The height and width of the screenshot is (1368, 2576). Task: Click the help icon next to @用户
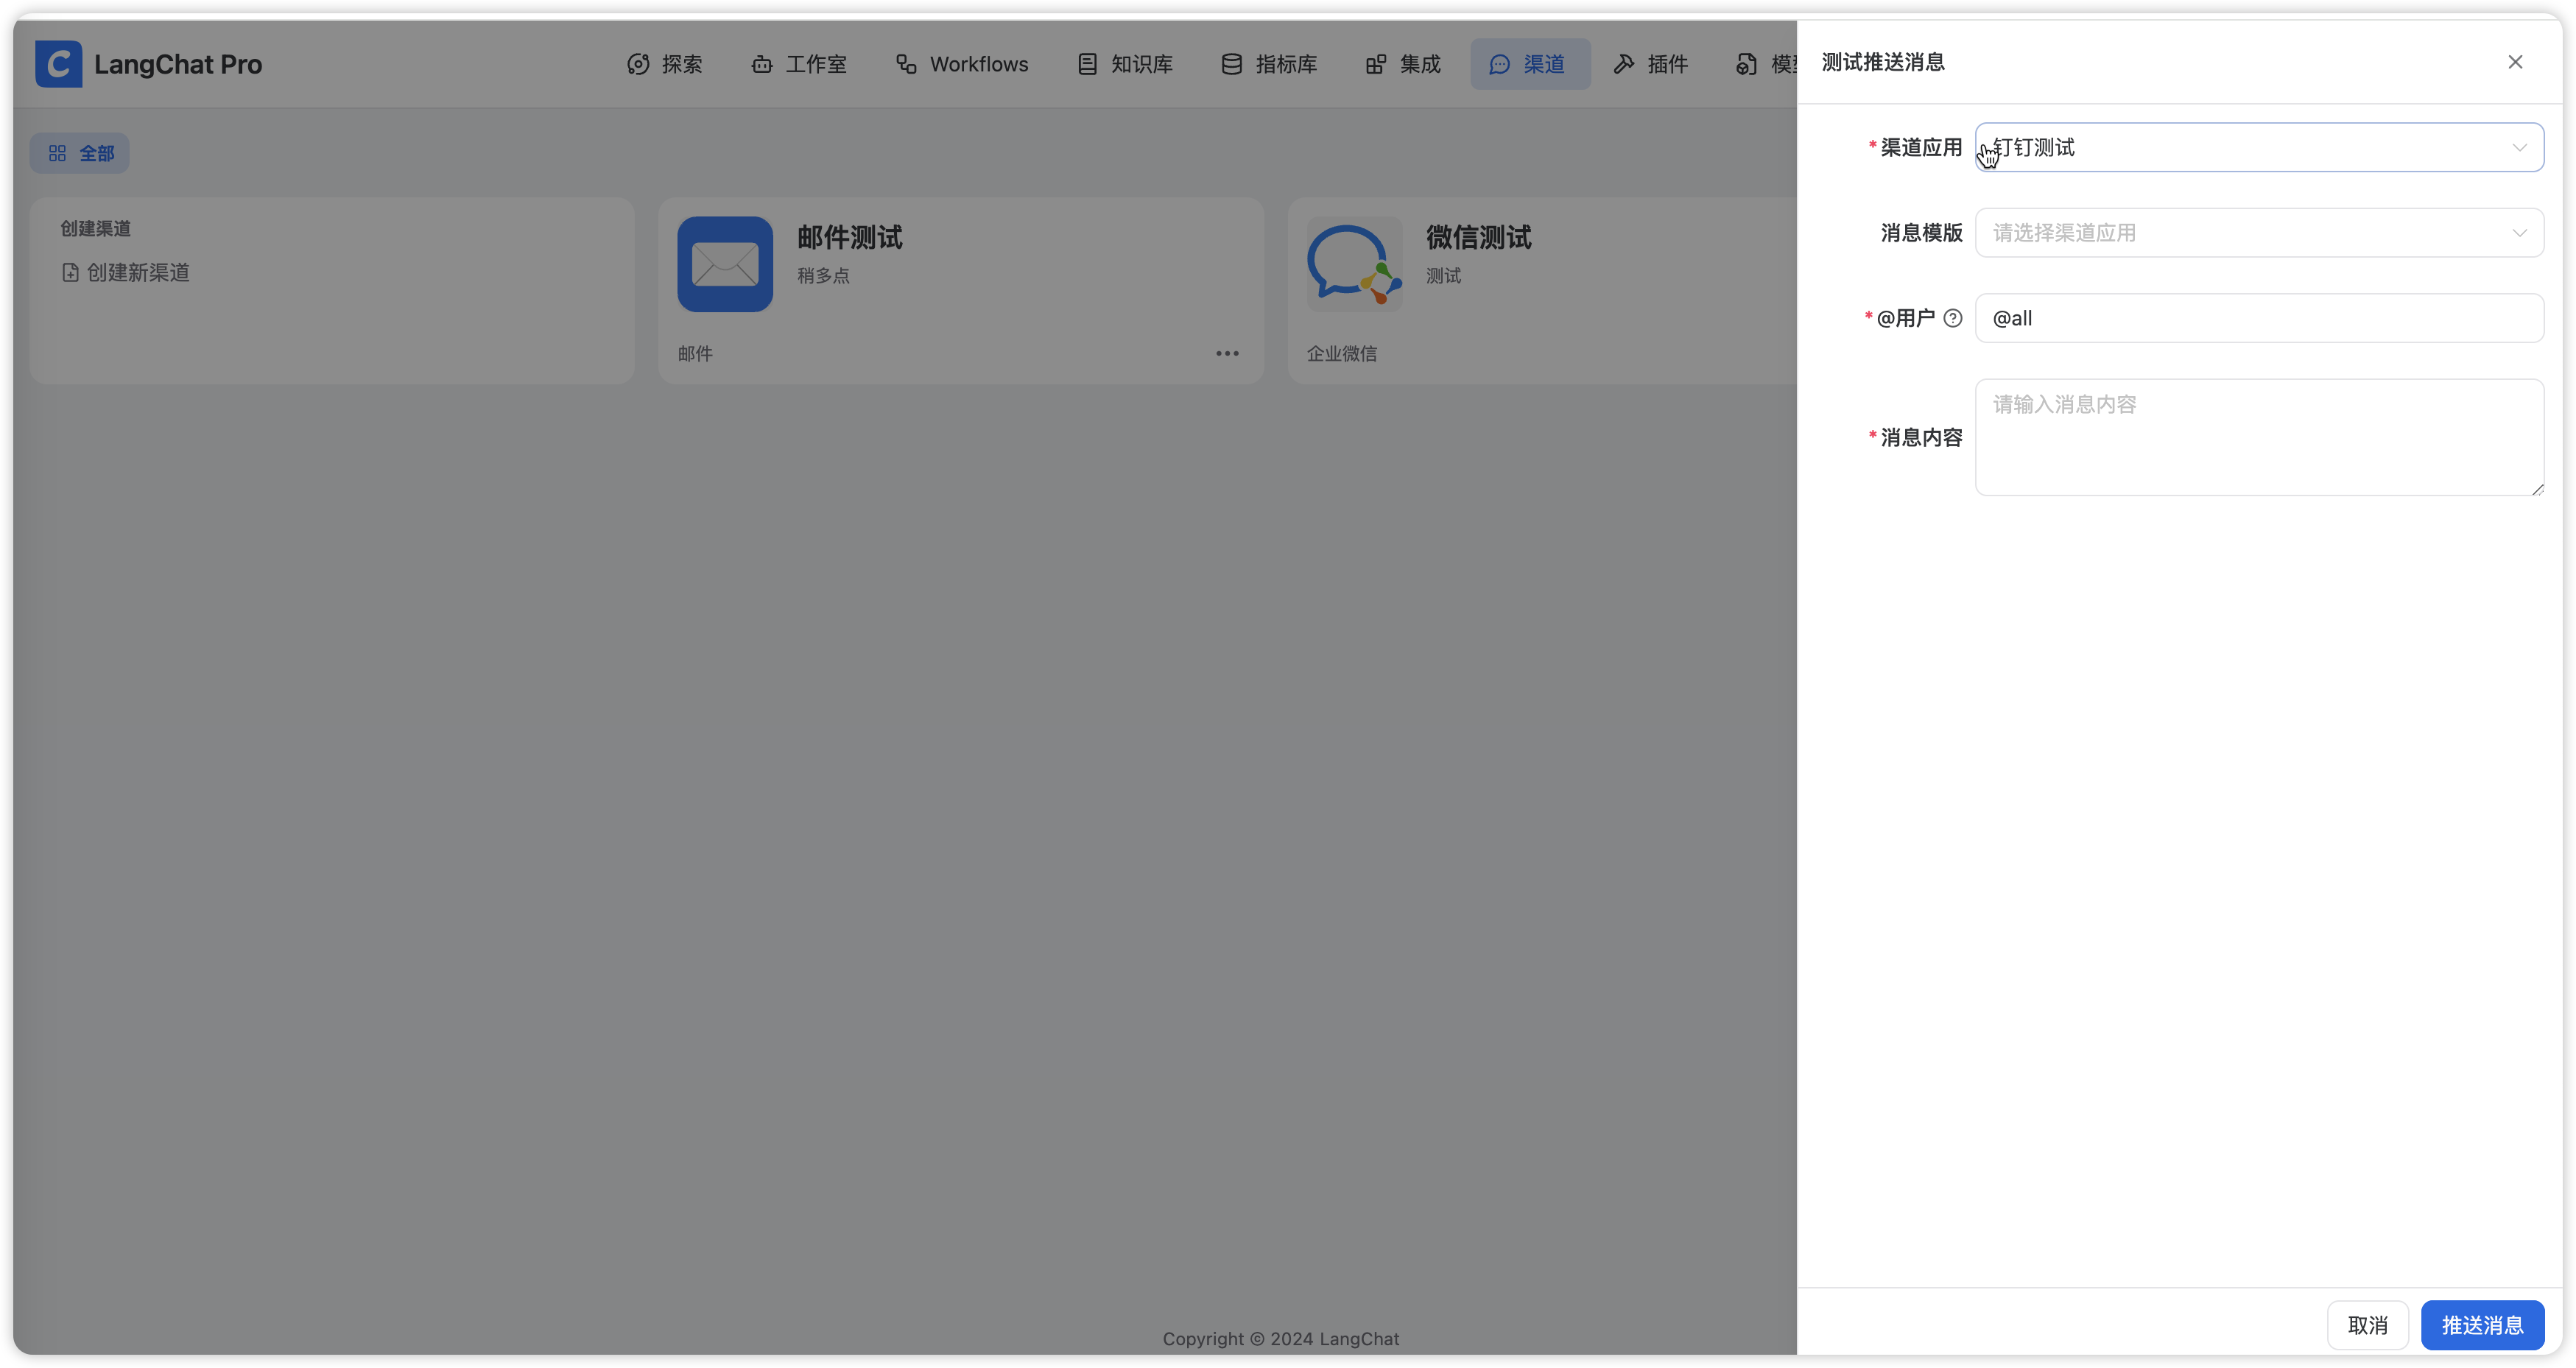point(1952,318)
